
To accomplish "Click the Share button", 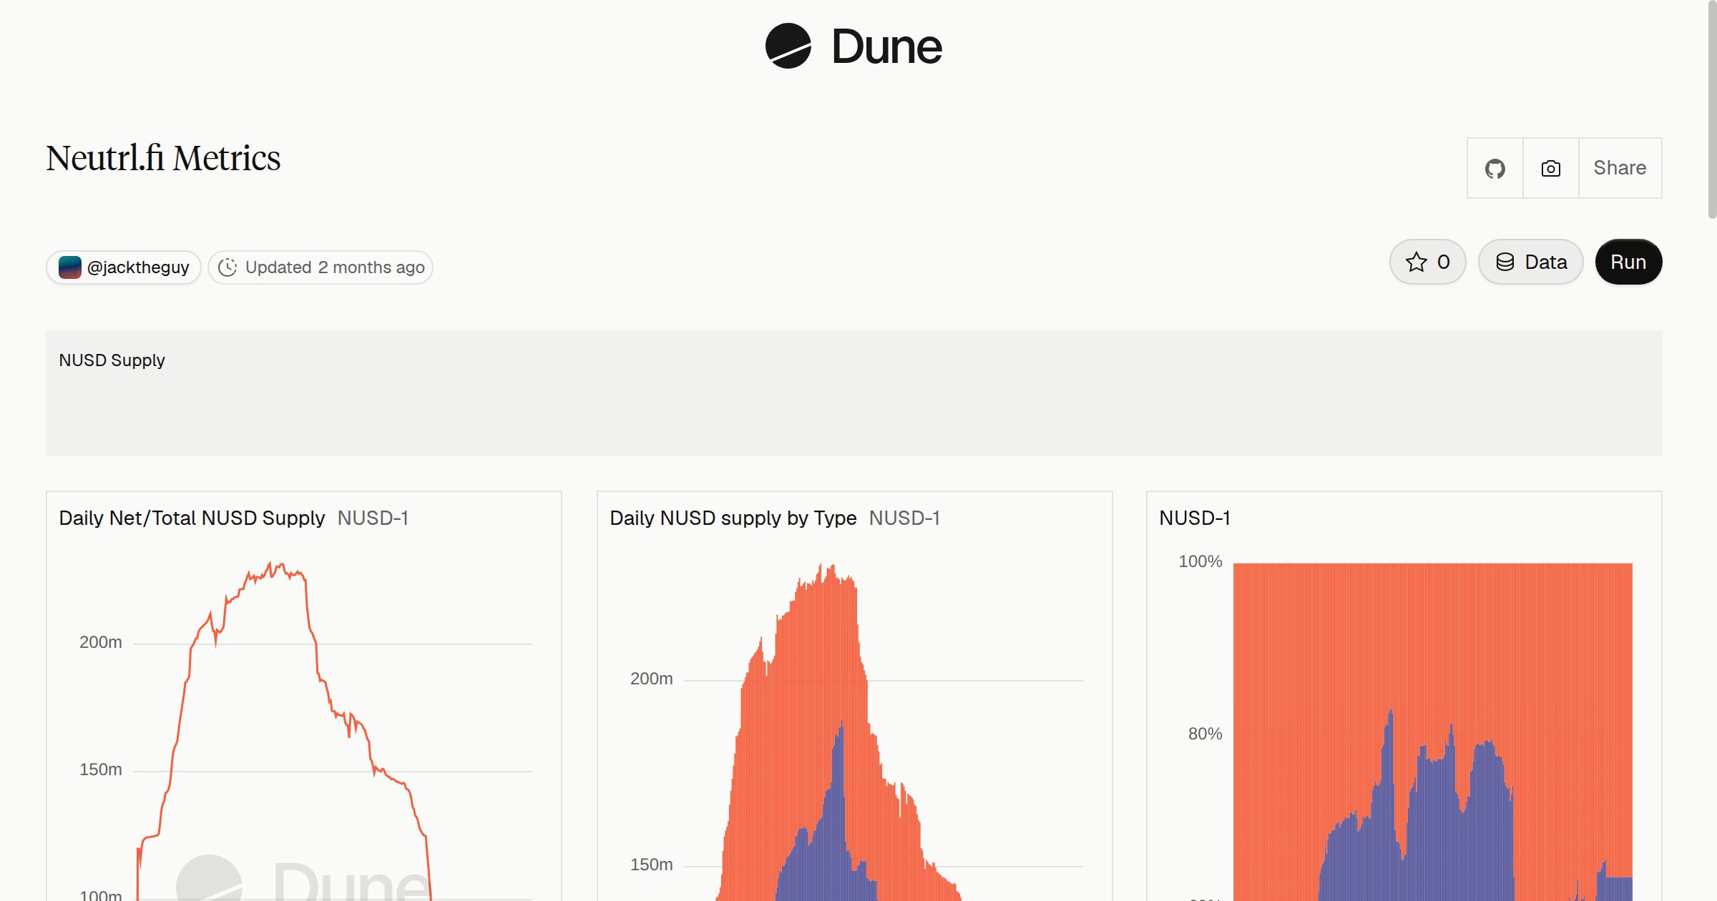I will [x=1620, y=168].
